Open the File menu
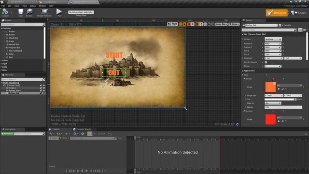Viewport: 309px width, 174px height. pos(3,6)
